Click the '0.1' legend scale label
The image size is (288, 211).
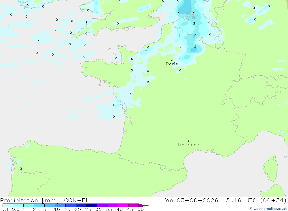coord(5,209)
